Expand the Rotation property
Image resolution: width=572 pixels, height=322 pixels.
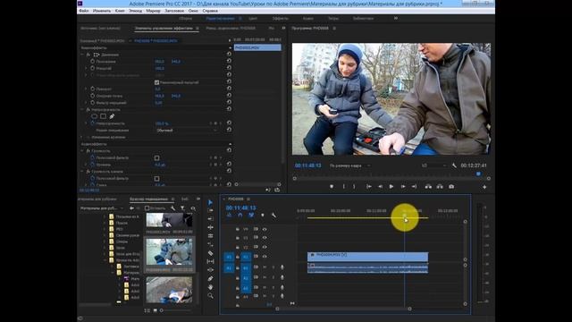(x=86, y=89)
